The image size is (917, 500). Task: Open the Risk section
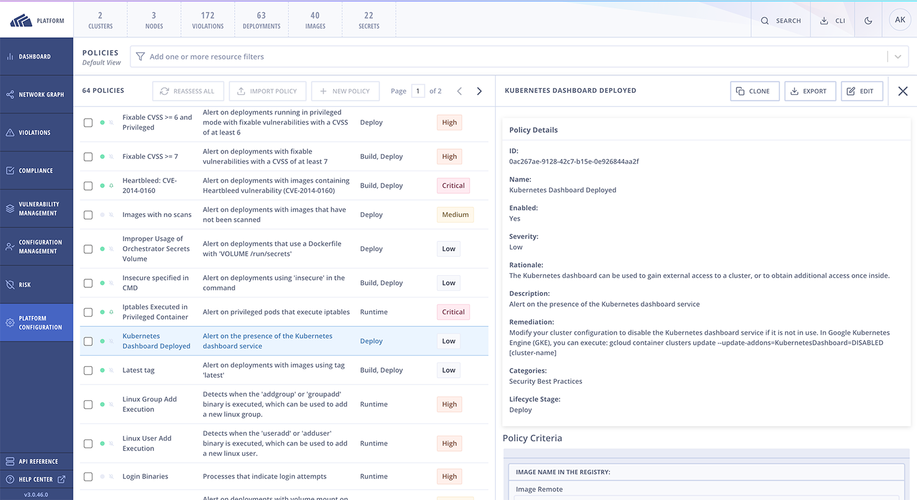[x=37, y=285]
